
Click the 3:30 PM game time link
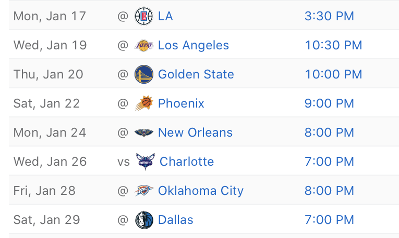[x=329, y=16]
